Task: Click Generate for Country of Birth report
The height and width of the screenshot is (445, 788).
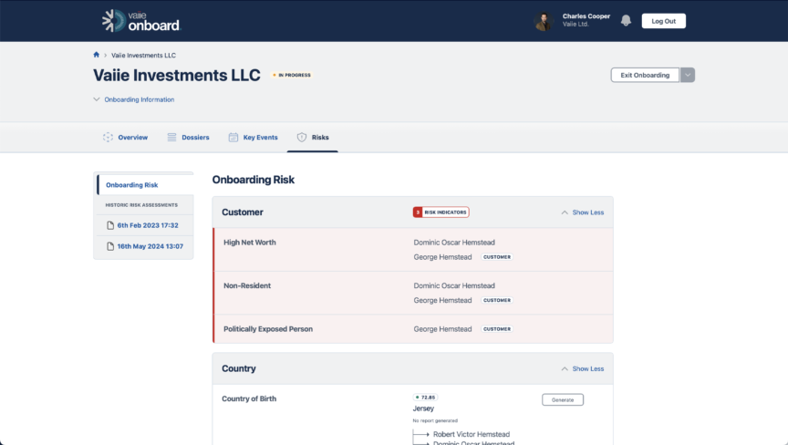Action: point(562,399)
